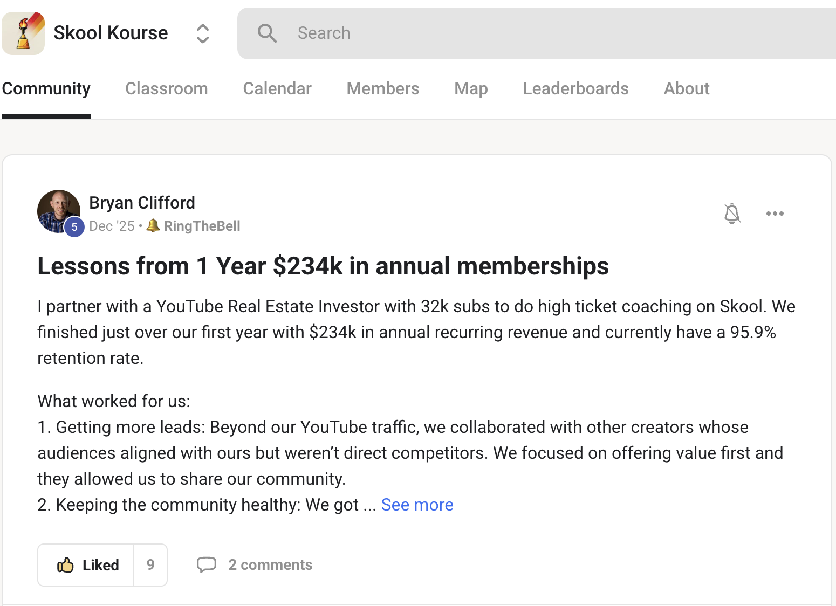Go to the Members tab
The image size is (836, 606).
(x=383, y=88)
